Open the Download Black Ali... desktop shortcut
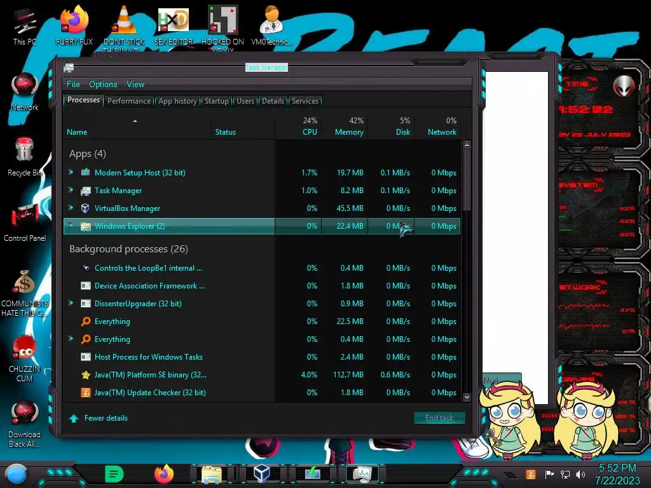The height and width of the screenshot is (488, 651). [x=25, y=424]
